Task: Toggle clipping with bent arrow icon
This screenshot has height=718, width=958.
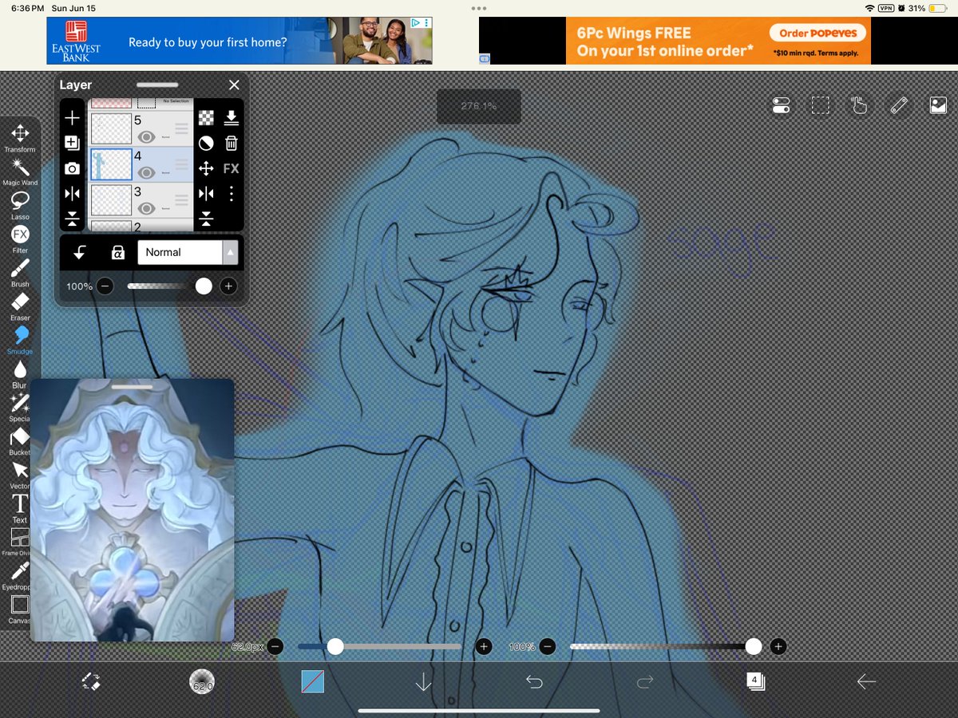Action: coord(80,252)
